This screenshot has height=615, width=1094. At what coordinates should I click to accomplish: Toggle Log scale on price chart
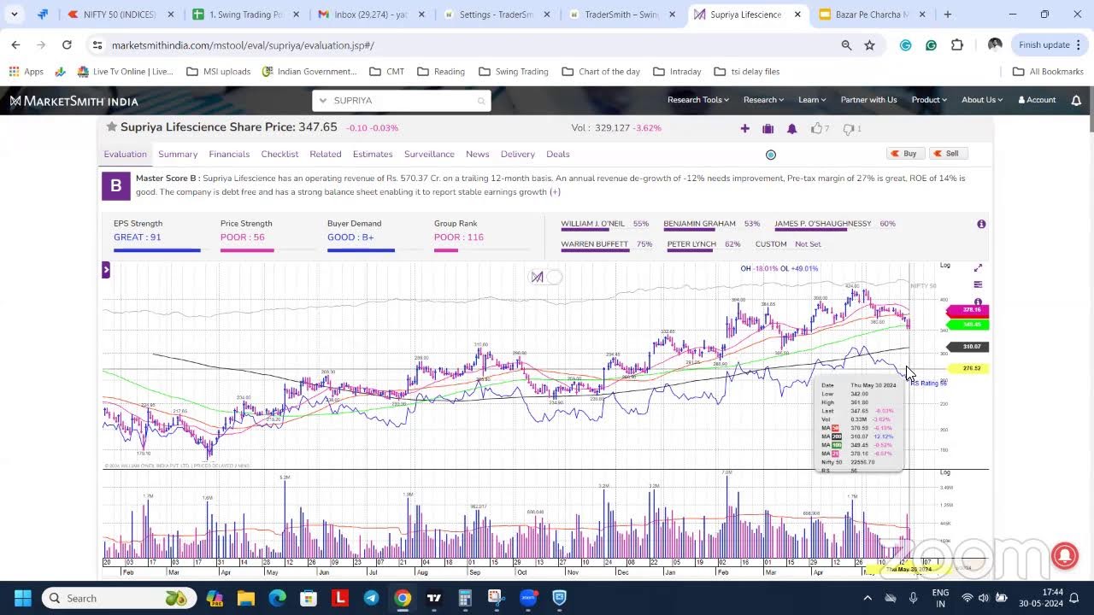pos(945,266)
